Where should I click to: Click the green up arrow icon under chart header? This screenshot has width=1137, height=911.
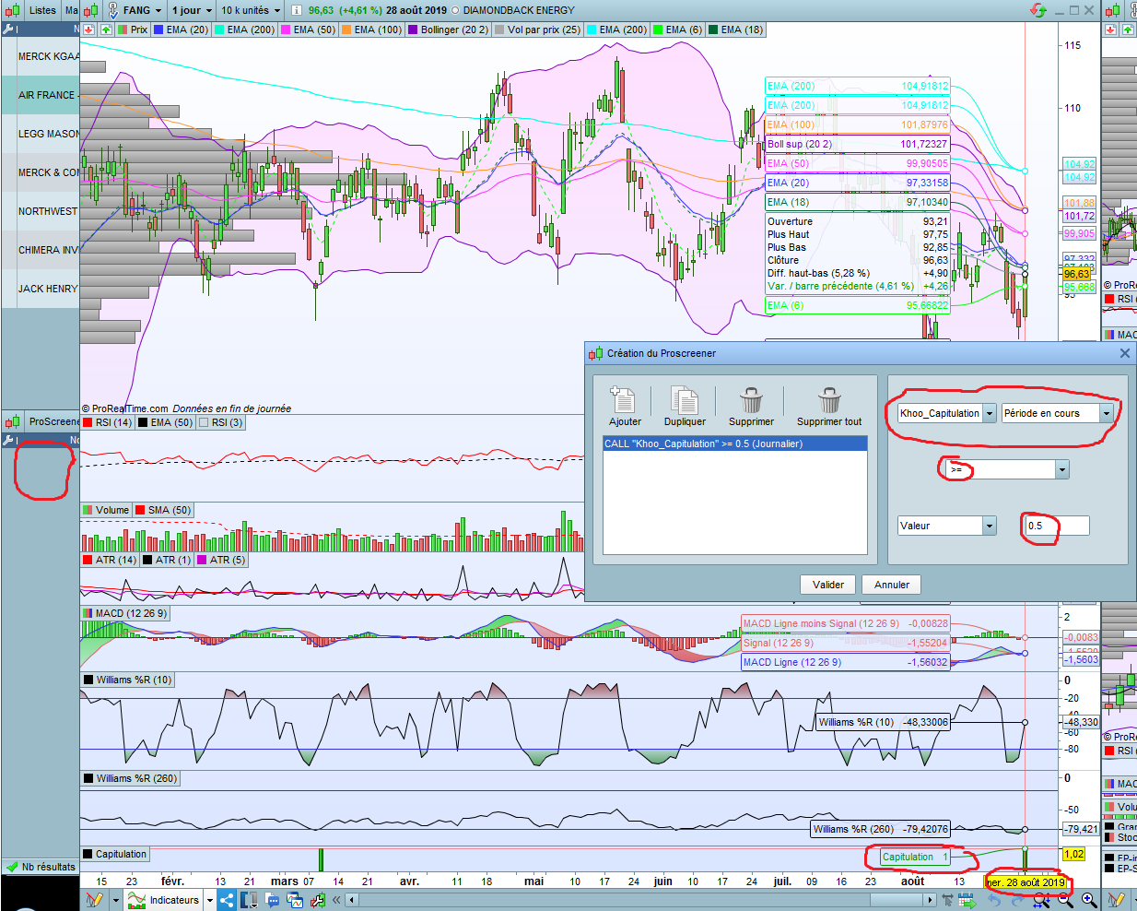[106, 30]
